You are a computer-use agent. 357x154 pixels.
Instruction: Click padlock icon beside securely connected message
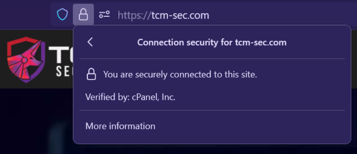91,75
